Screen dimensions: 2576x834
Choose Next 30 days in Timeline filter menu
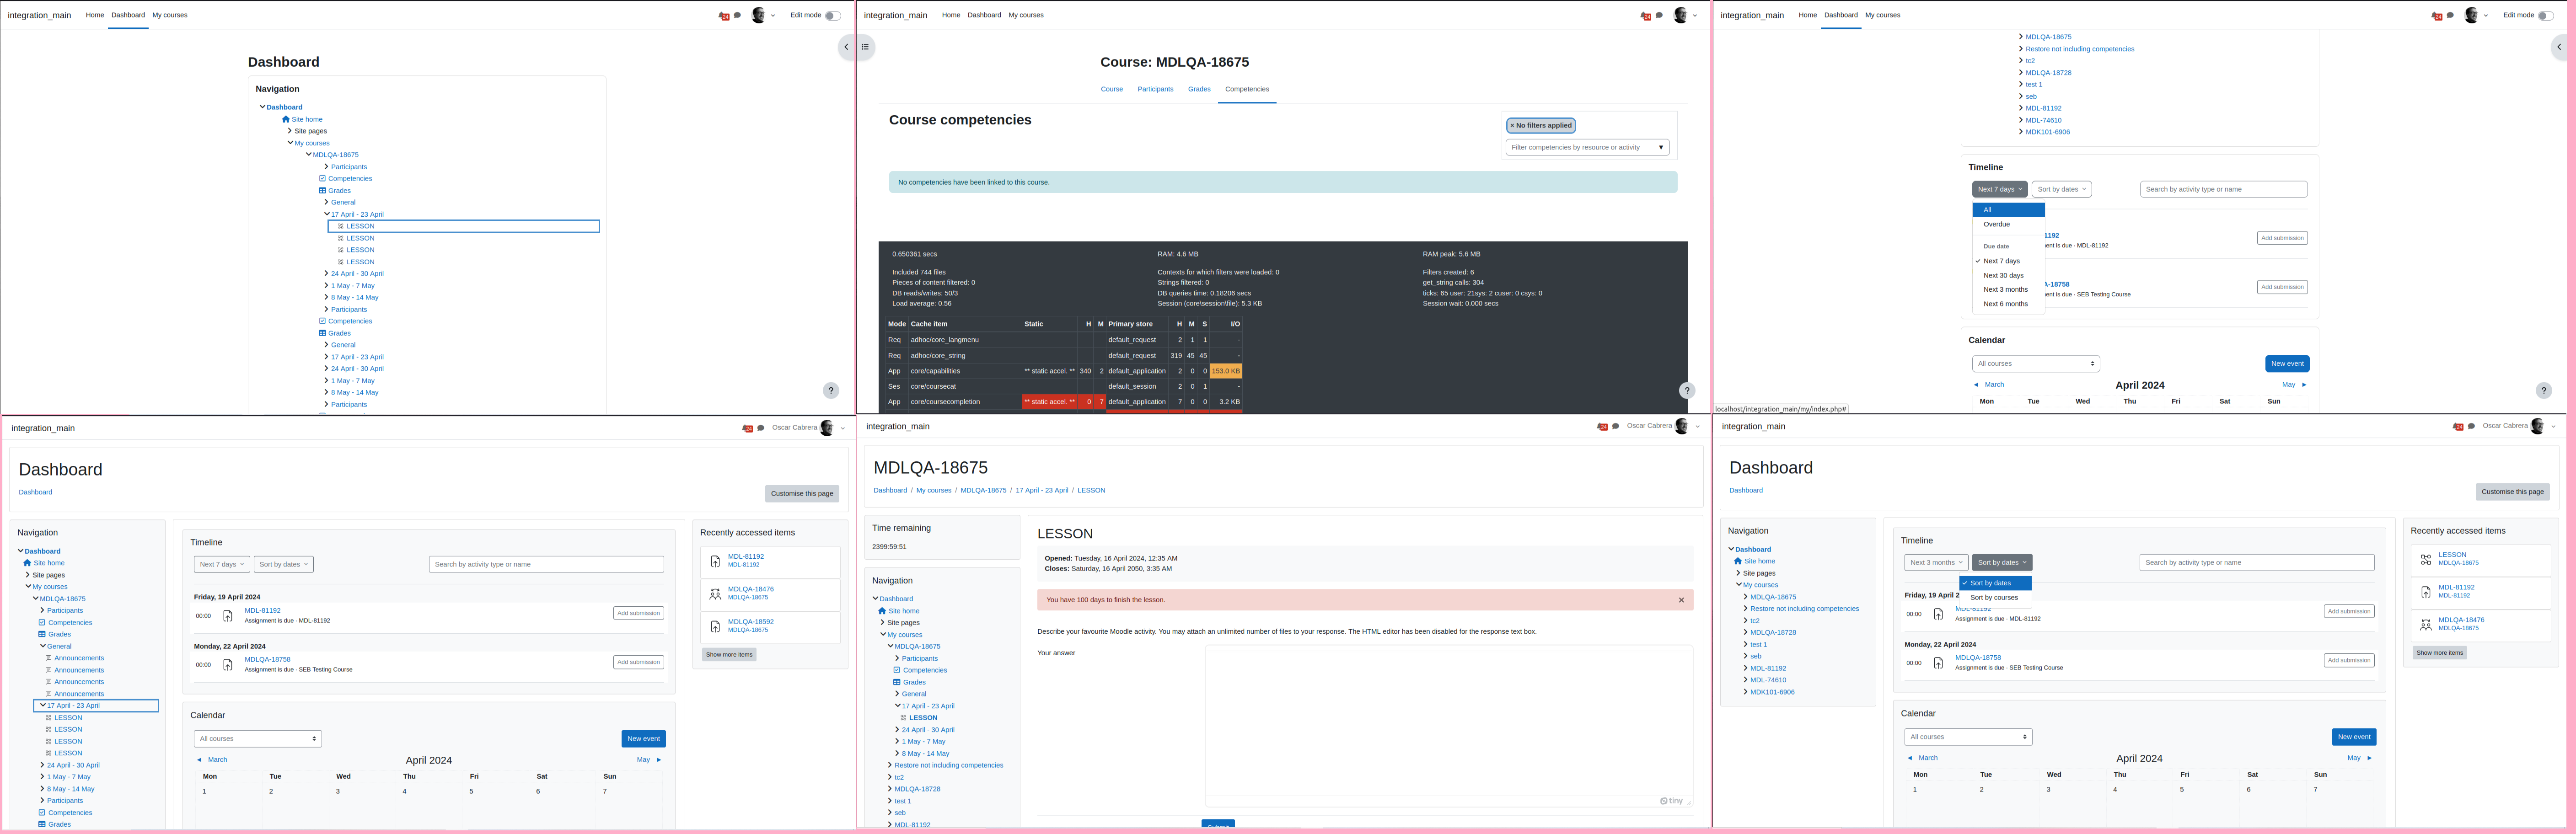coord(2008,275)
